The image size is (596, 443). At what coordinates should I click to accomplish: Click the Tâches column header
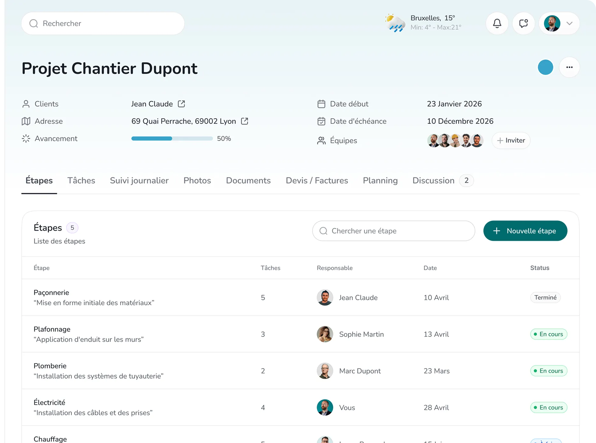pyautogui.click(x=270, y=268)
